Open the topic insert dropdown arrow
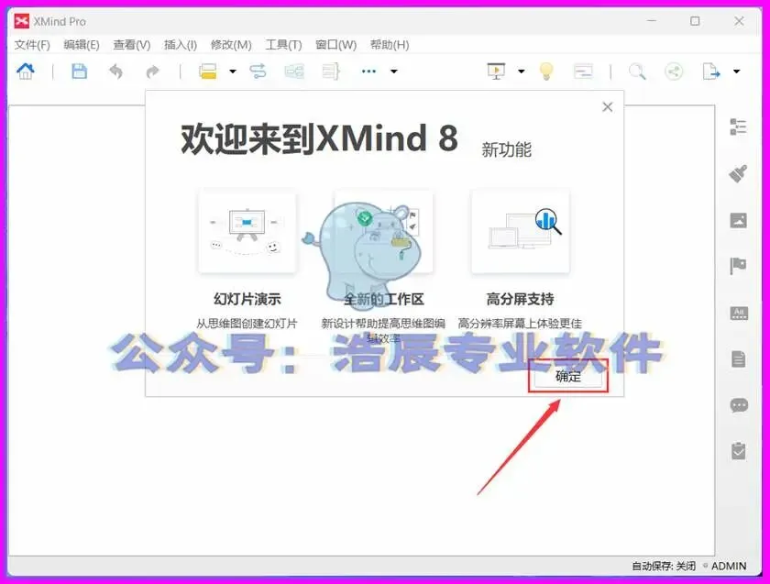Screen dimensions: 770x584 point(233,72)
